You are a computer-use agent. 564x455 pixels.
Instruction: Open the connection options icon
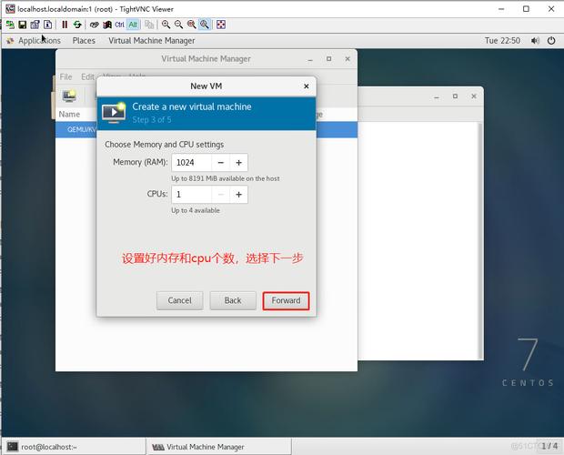[35, 25]
